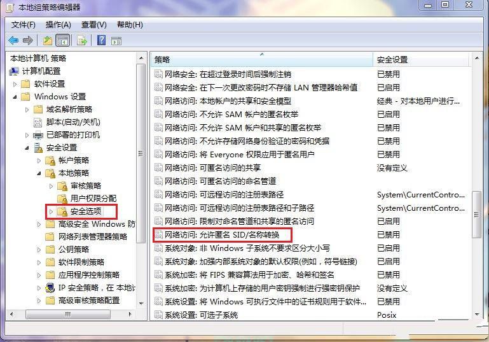The height and width of the screenshot is (342, 489).
Task: Click the Show/Hide action pane icon
Action: pyautogui.click(x=116, y=41)
